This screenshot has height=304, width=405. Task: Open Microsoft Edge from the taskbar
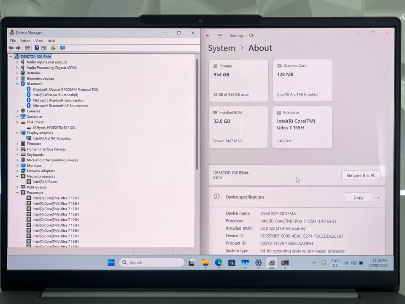[219, 263]
